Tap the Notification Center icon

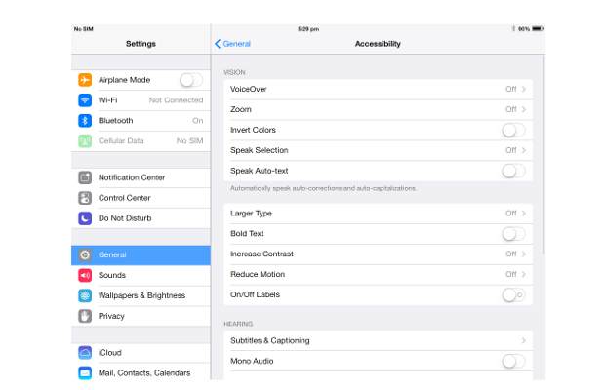pyautogui.click(x=85, y=177)
